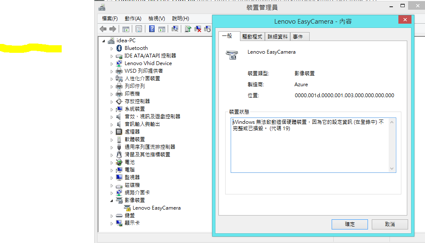Collapse the 影像裝置 category
Viewport: 425px width, 243px height.
click(x=112, y=201)
